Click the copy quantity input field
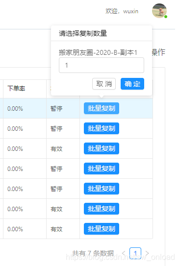The height and width of the screenshot is (266, 179). click(102, 65)
